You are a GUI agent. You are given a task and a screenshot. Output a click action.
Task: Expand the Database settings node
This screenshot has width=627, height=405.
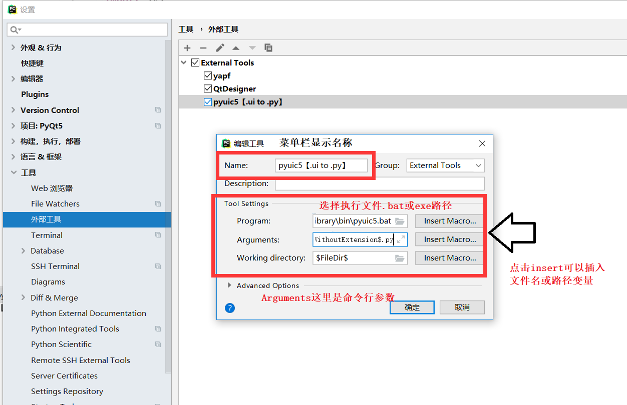click(23, 250)
